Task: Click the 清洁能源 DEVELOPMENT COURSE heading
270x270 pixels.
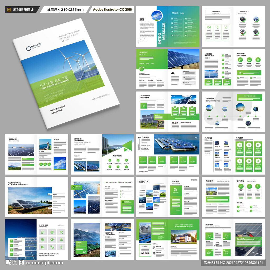Action: [213, 100]
